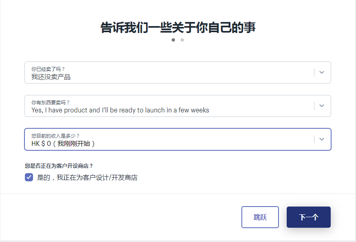Click the HK $ 0（我刚刚开始）value

tap(63, 143)
